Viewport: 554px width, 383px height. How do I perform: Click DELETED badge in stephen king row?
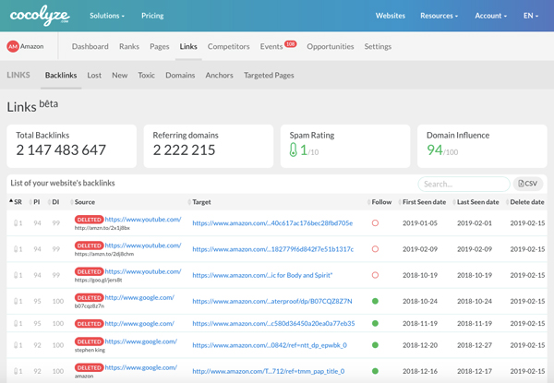(x=89, y=341)
